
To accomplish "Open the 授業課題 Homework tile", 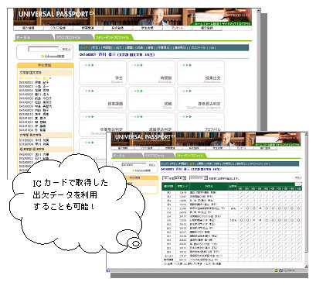I will point(103,98).
